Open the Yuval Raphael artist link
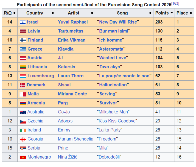Image resolution: width=196 pixels, height=167 pixels. click(73, 22)
